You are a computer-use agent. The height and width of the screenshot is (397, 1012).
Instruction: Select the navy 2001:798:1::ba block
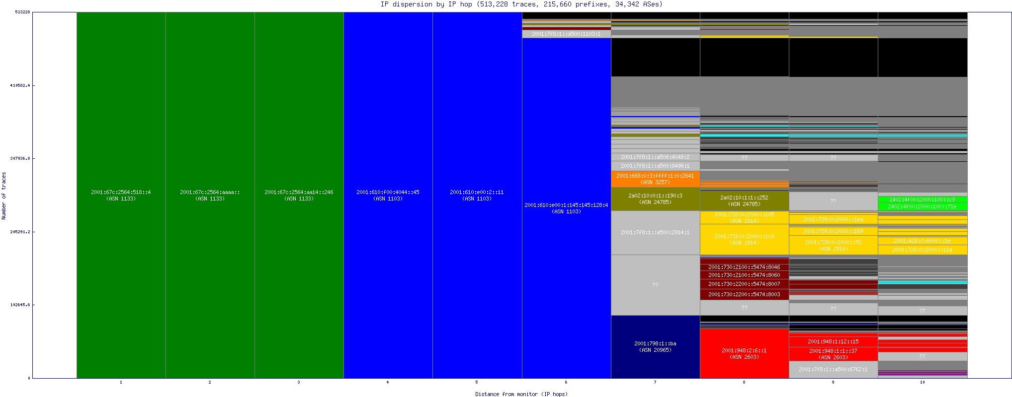pos(655,347)
